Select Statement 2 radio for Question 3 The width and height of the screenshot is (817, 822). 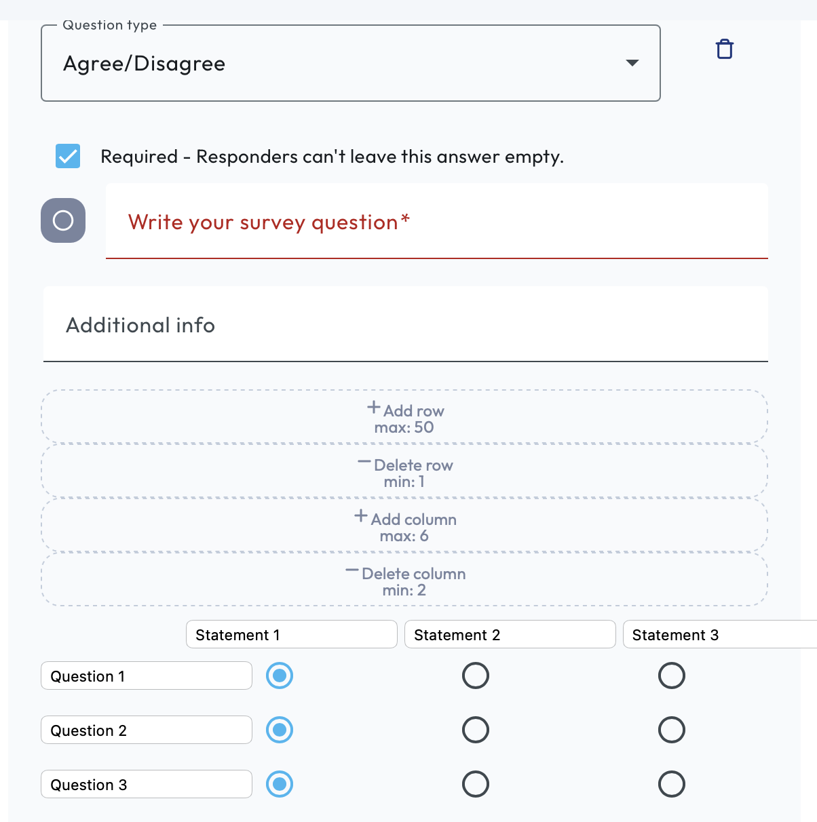click(476, 784)
